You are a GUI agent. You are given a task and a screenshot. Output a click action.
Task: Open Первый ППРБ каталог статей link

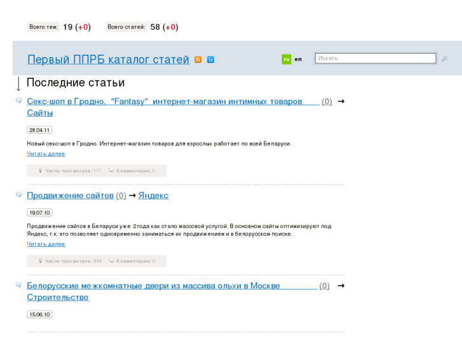[x=109, y=60]
